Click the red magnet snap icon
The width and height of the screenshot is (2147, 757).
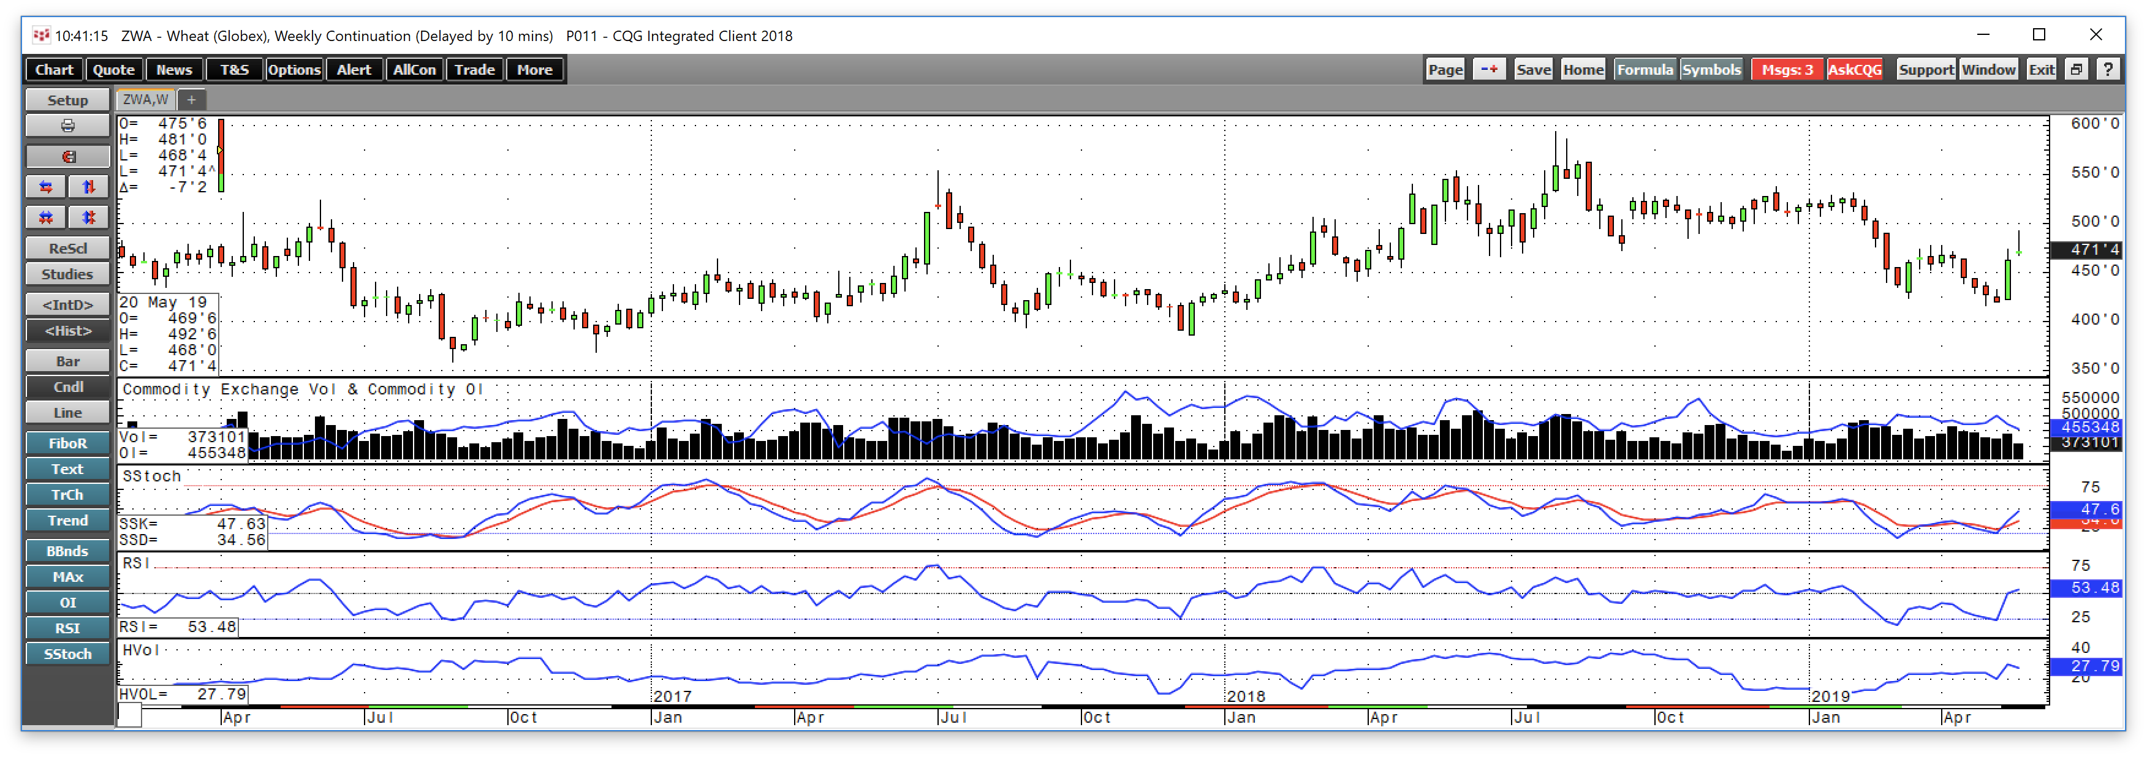[x=67, y=156]
